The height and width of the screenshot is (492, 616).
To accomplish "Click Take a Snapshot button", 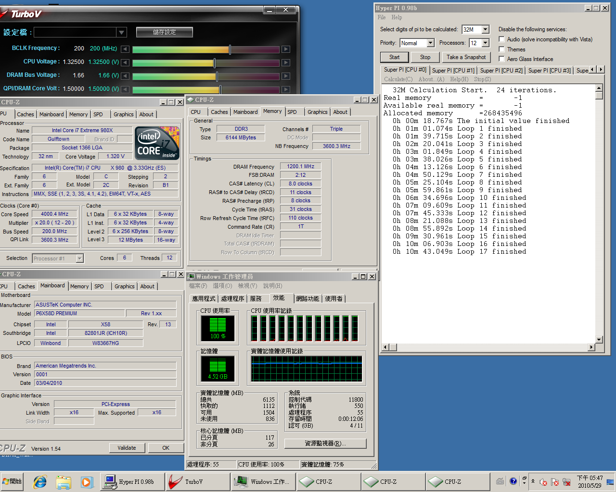I will pyautogui.click(x=466, y=57).
